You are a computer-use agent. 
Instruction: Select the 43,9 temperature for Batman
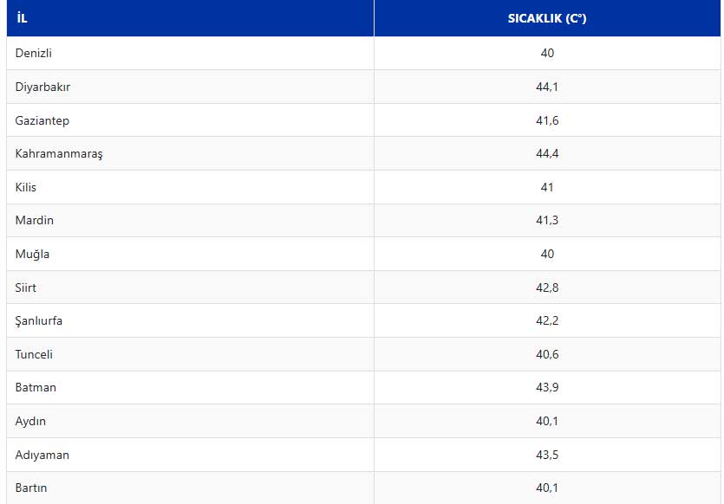tap(547, 387)
